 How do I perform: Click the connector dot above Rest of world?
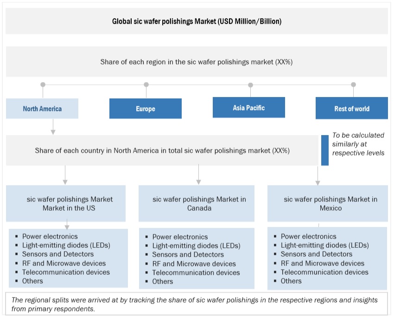pyautogui.click(x=353, y=85)
